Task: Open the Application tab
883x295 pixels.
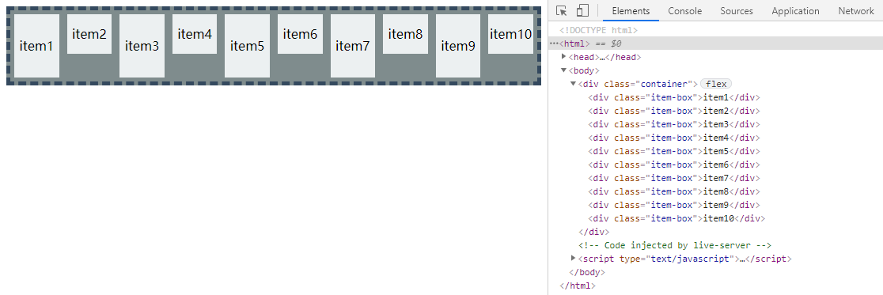Action: [795, 11]
